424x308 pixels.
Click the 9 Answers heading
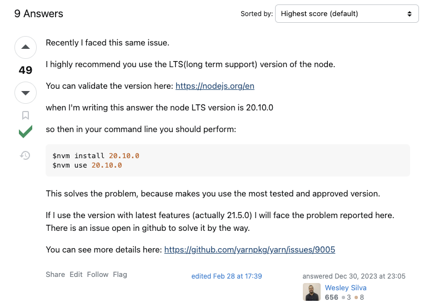39,14
